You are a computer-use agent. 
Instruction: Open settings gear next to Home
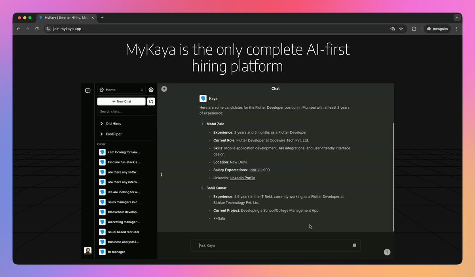[151, 90]
